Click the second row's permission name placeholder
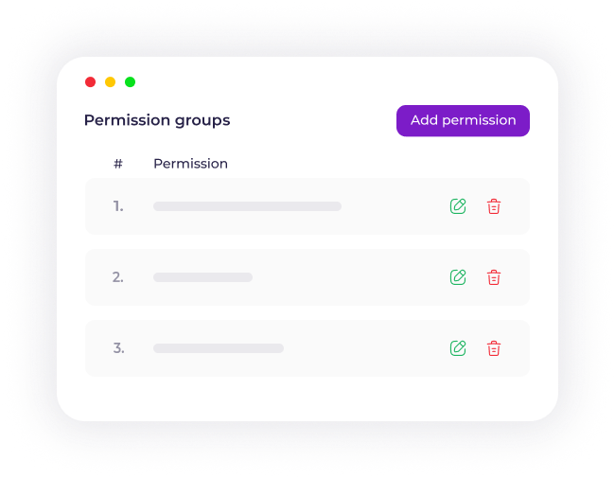Viewport: 615px width, 478px height. coord(202,277)
